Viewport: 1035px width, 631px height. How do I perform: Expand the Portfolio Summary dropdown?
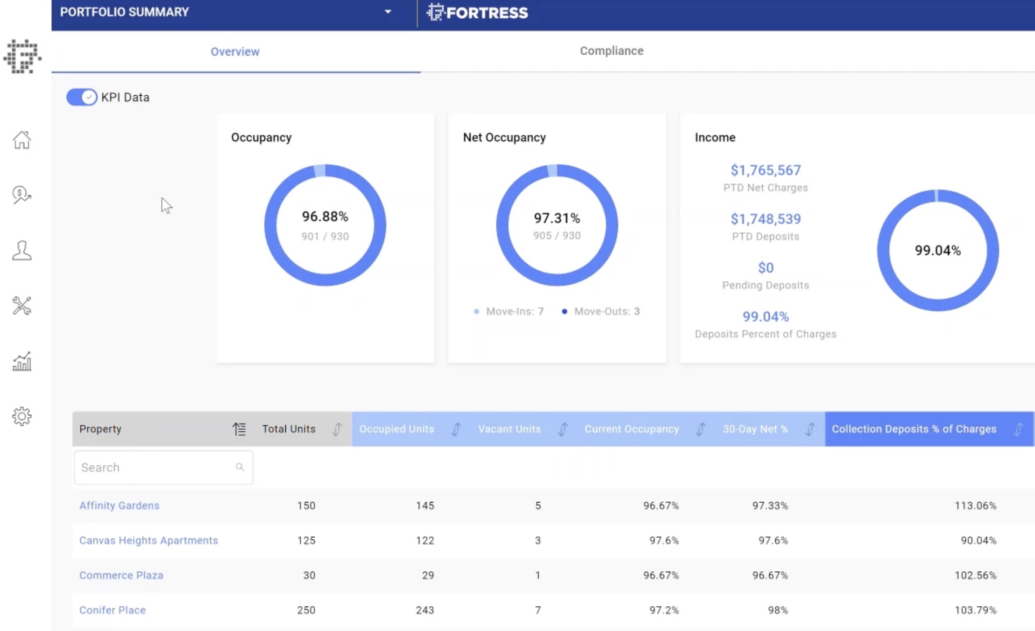[388, 12]
